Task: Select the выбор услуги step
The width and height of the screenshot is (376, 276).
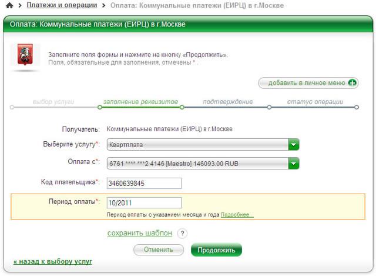Action: coord(53,102)
